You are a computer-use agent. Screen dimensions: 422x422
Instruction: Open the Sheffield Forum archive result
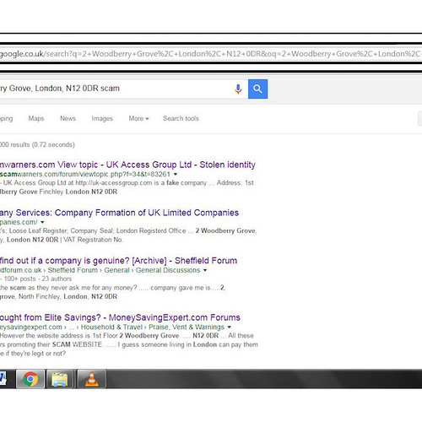[118, 261]
